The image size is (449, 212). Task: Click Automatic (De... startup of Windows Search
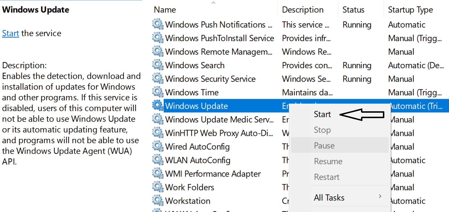click(416, 66)
